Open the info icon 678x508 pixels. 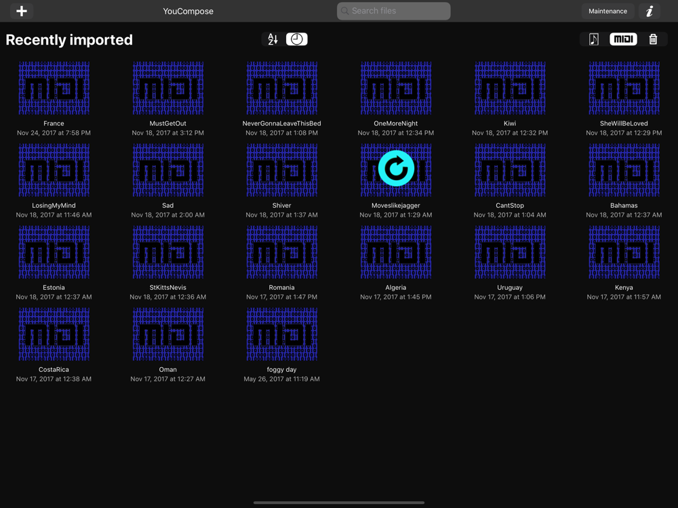(x=650, y=11)
